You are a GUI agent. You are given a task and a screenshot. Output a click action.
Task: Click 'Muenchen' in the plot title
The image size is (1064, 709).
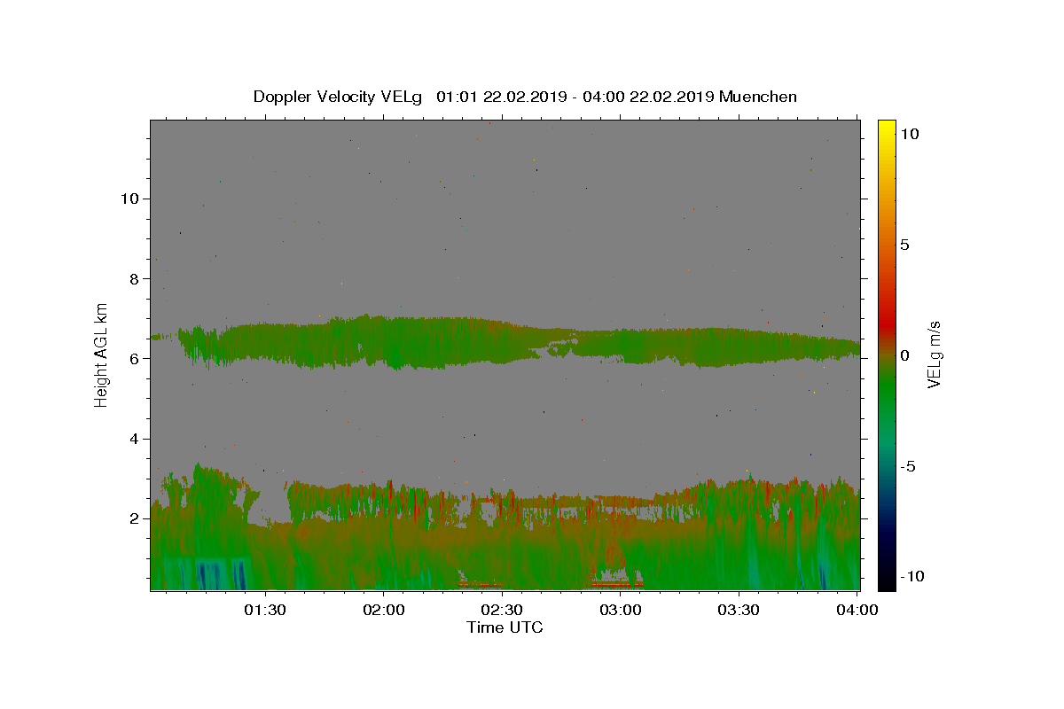(758, 97)
